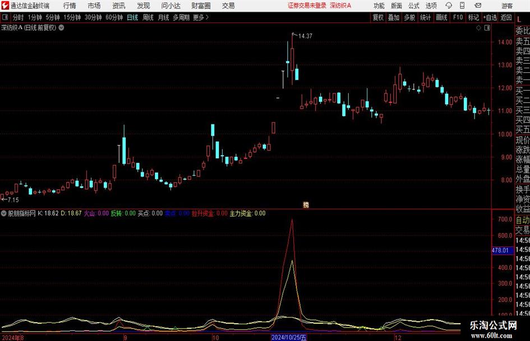Open the 功能 menu
The width and height of the screenshot is (530, 341).
[x=379, y=6]
